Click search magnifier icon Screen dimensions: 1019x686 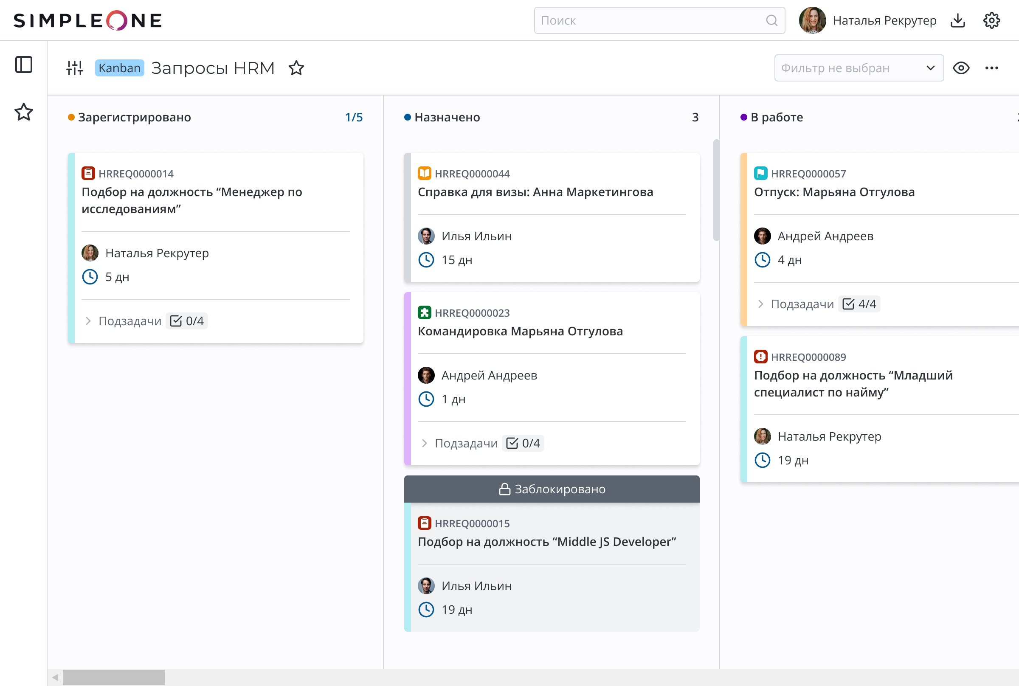coord(772,20)
